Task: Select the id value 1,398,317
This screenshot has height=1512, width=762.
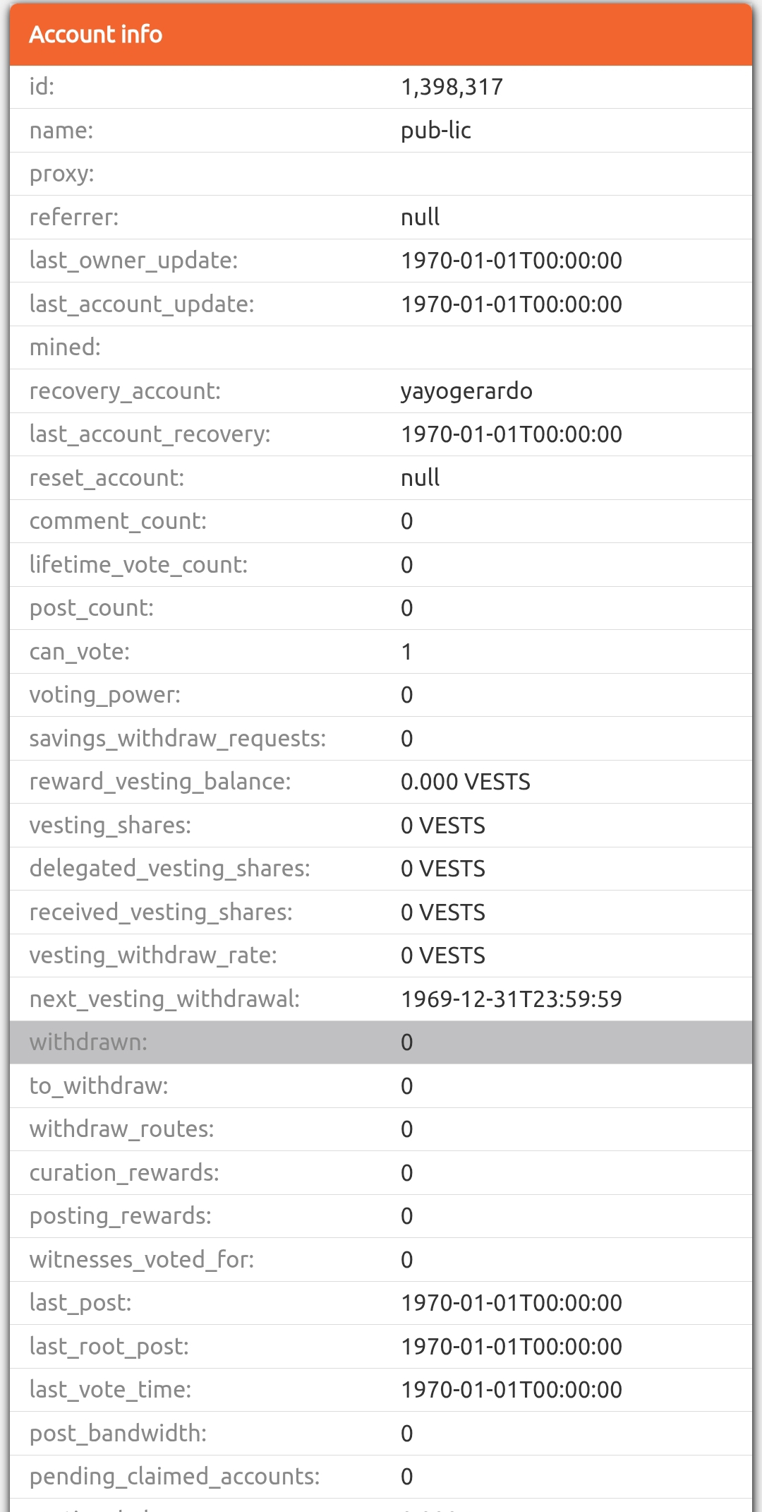Action: (x=452, y=87)
